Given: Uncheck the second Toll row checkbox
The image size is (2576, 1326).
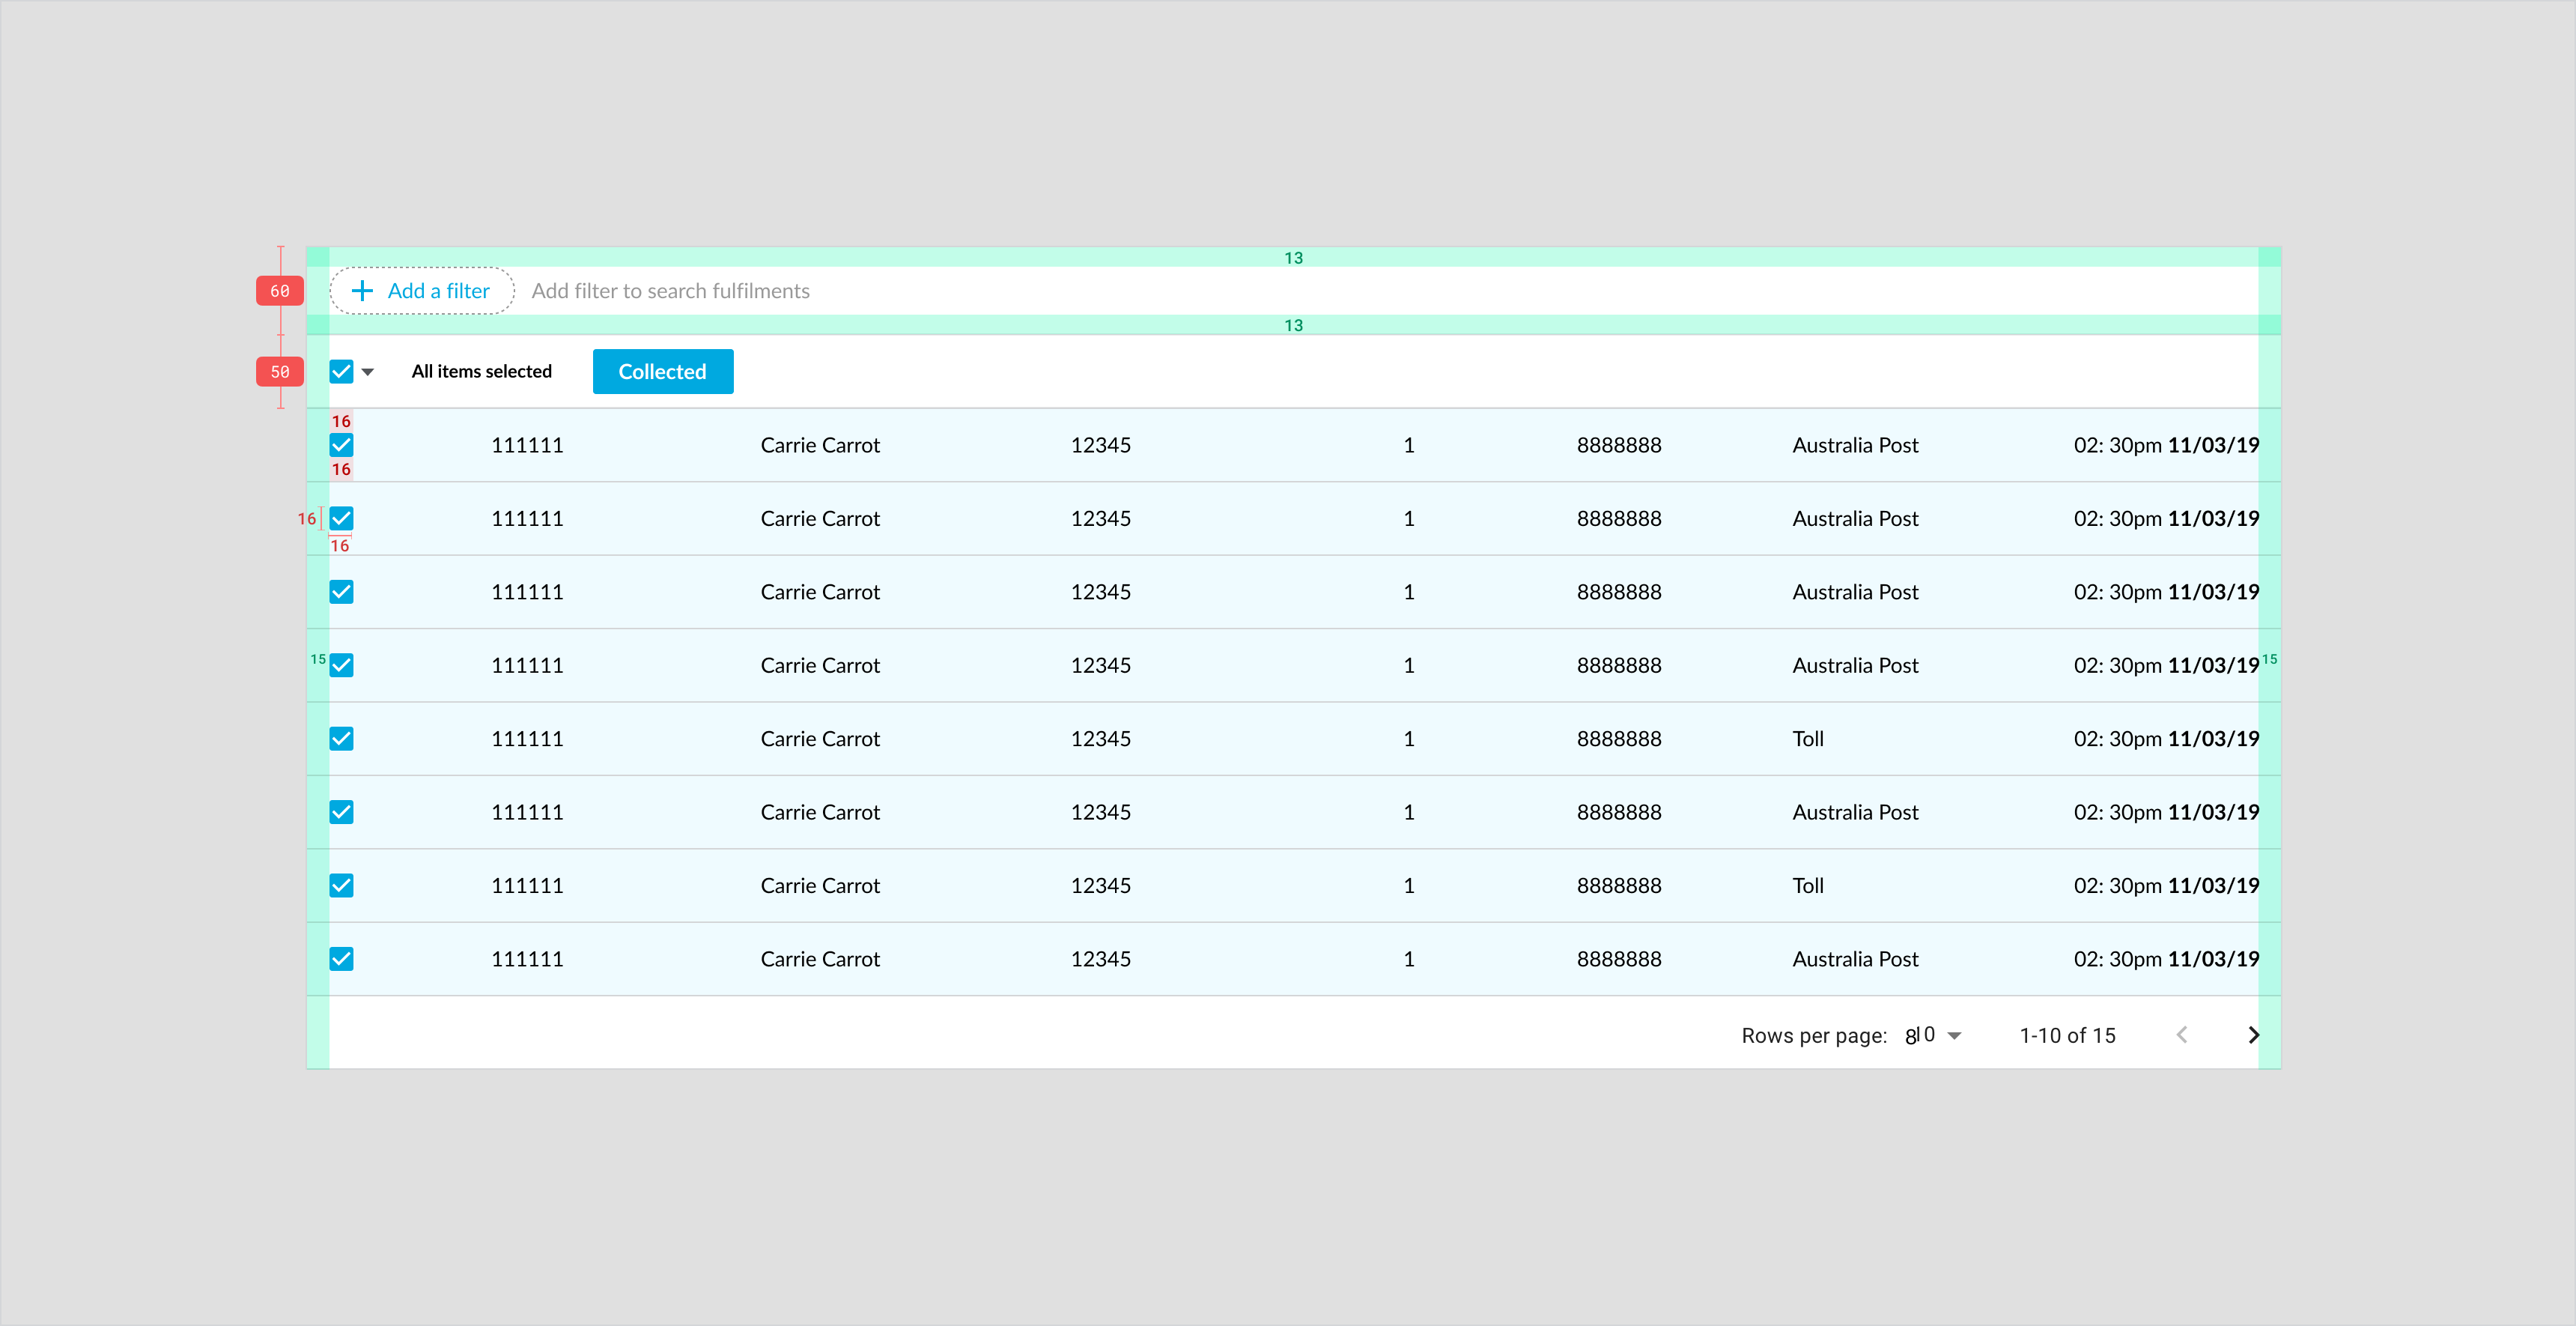Looking at the screenshot, I should coord(341,885).
